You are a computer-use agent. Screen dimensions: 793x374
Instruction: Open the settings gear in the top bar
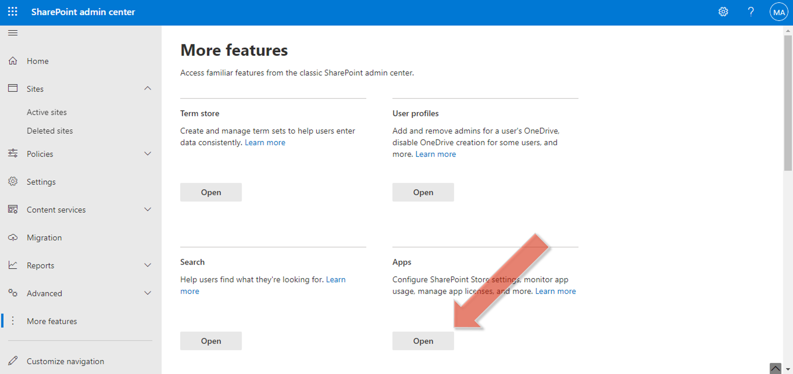click(x=723, y=12)
